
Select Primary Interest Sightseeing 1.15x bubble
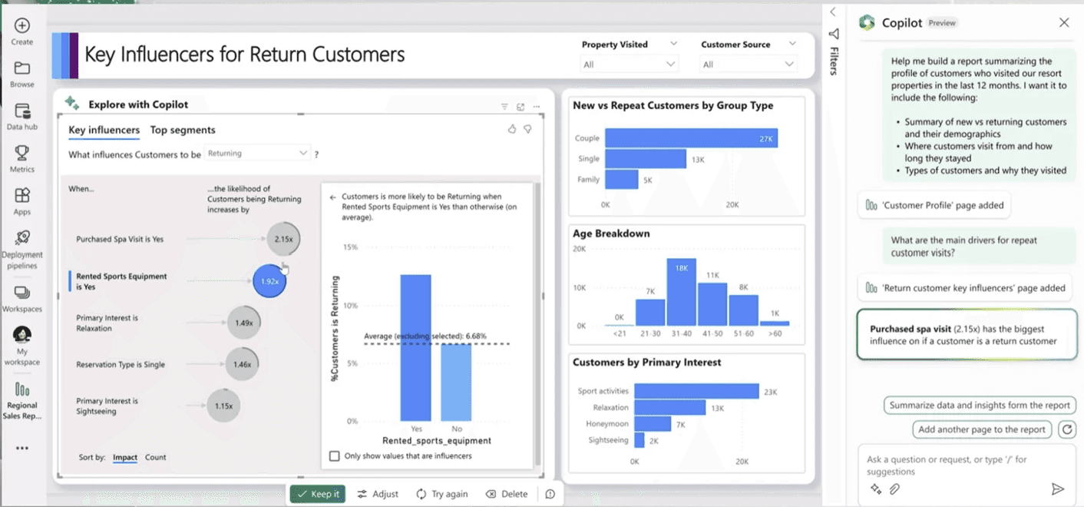223,406
